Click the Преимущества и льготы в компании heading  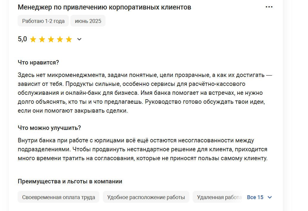click(x=70, y=182)
